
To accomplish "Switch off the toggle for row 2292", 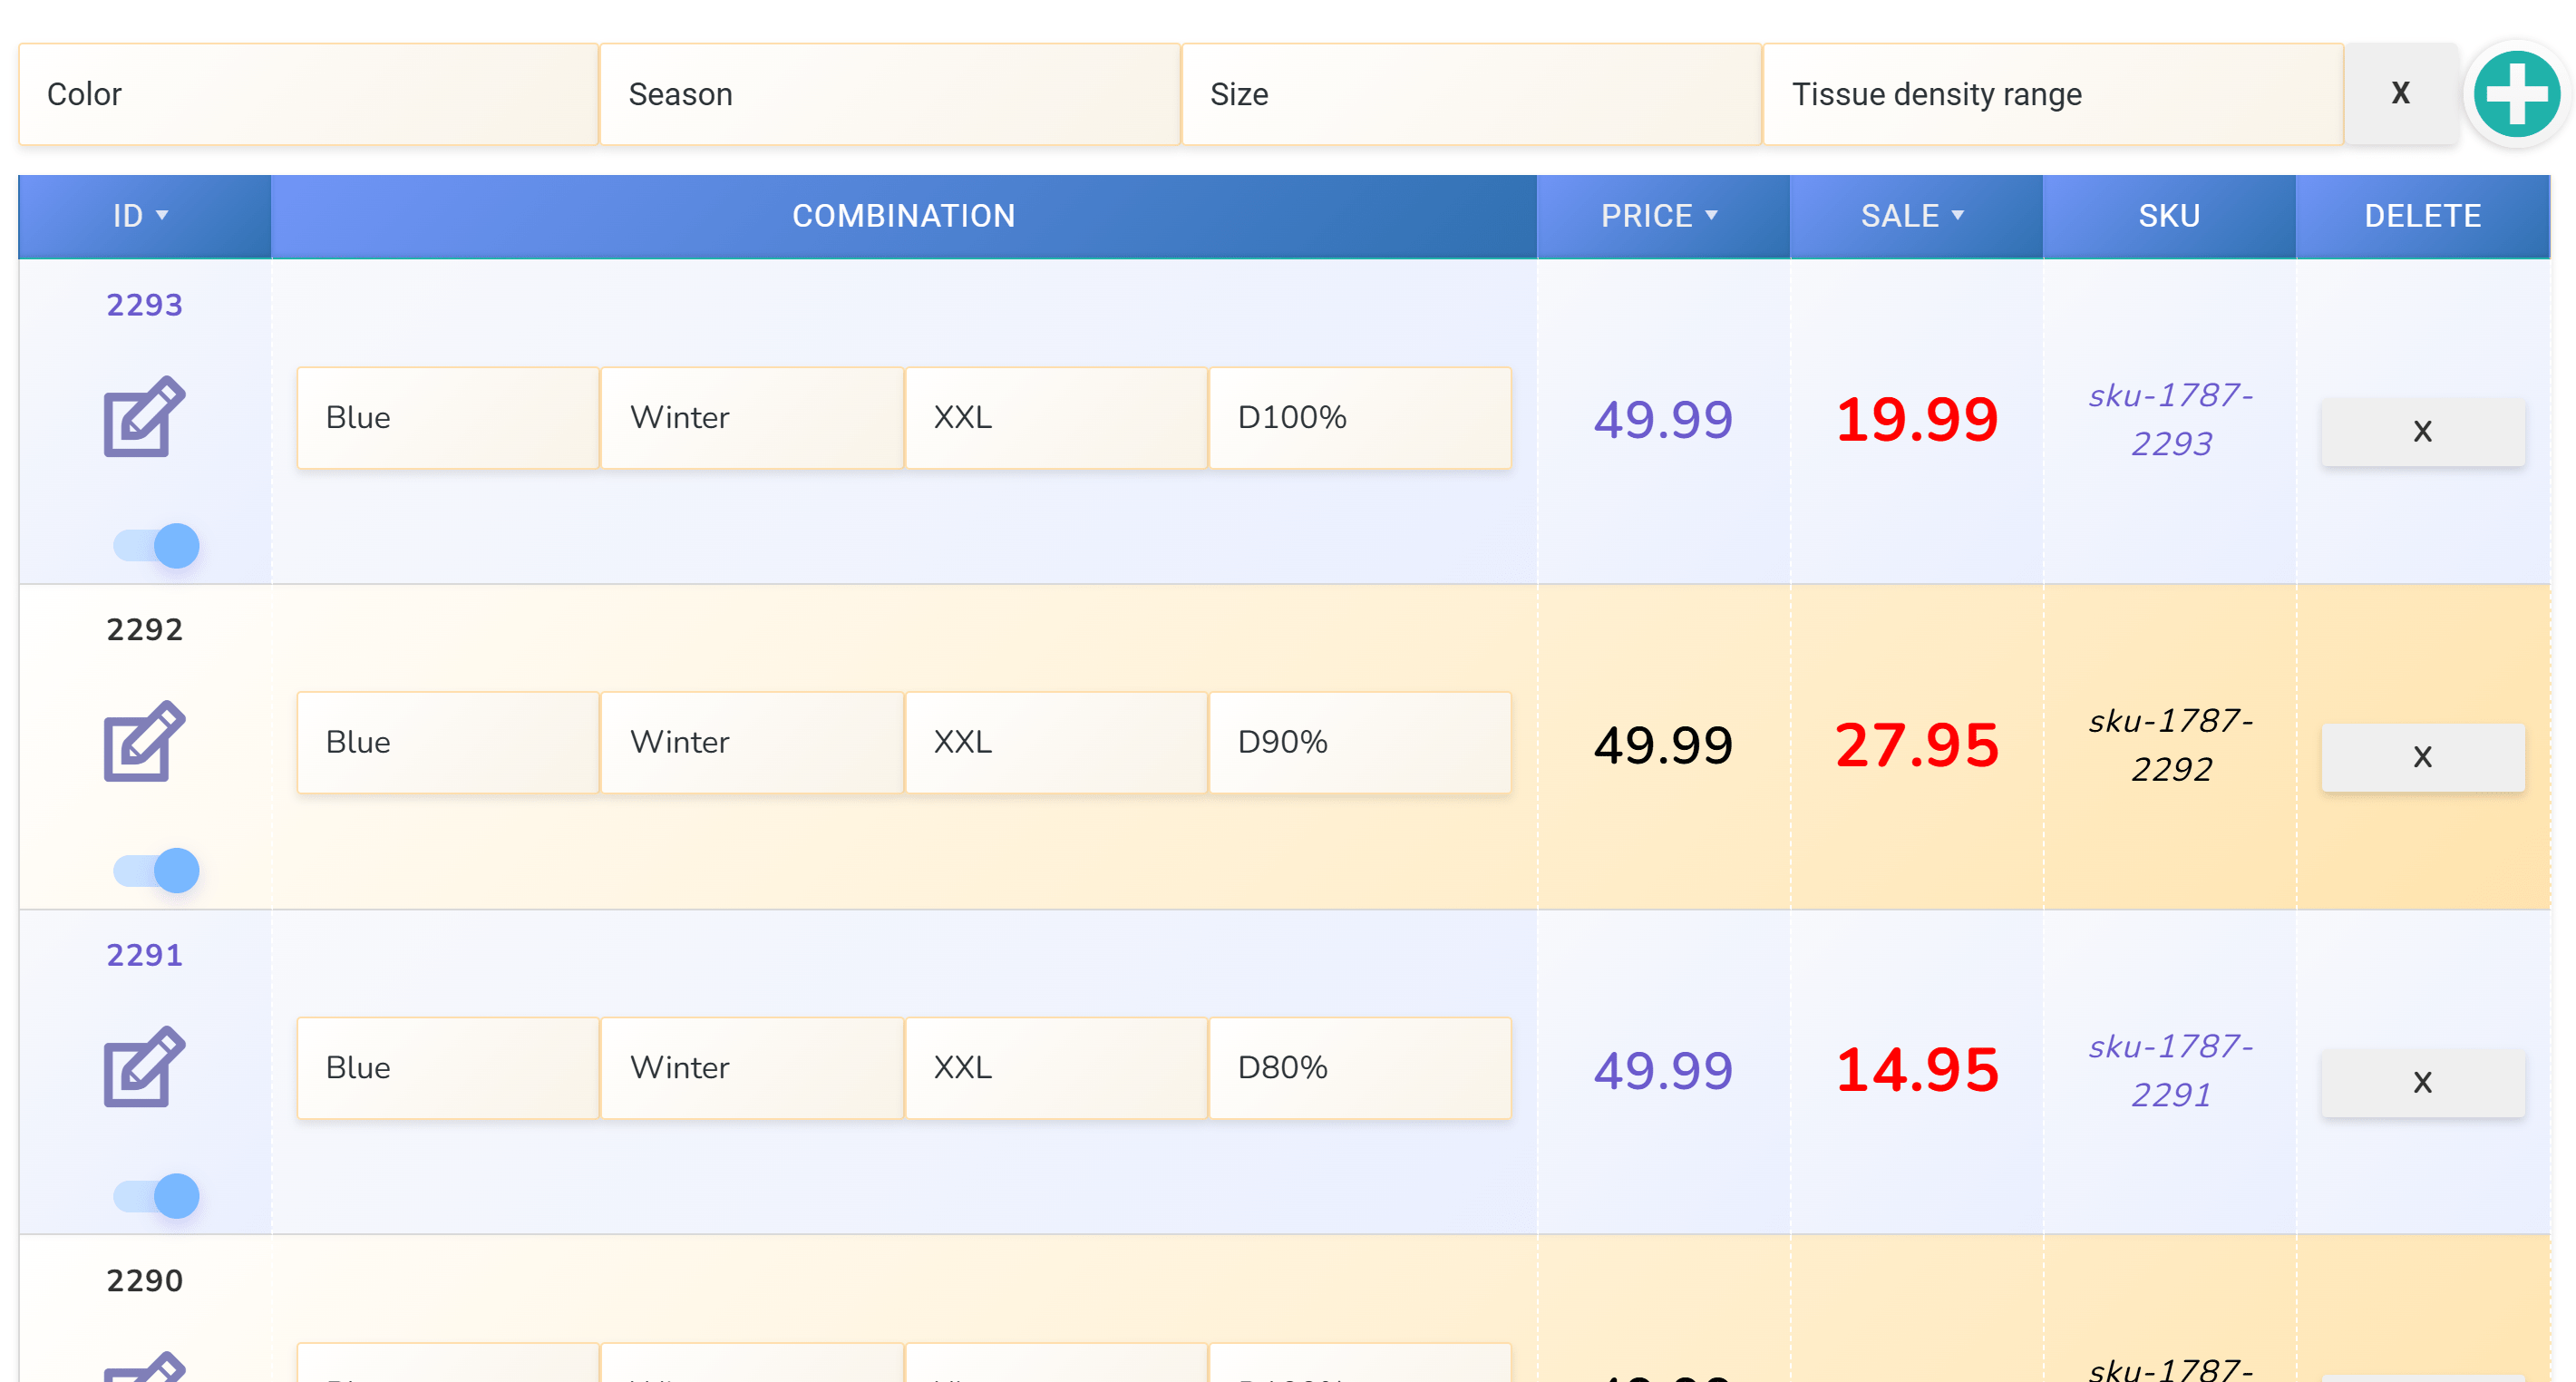I will [x=157, y=871].
